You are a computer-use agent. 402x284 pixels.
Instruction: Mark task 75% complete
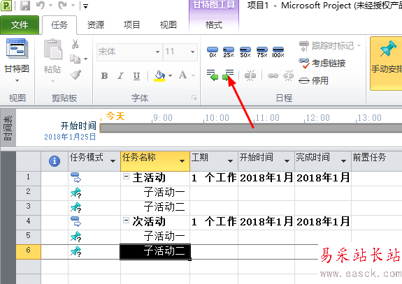pos(262,52)
